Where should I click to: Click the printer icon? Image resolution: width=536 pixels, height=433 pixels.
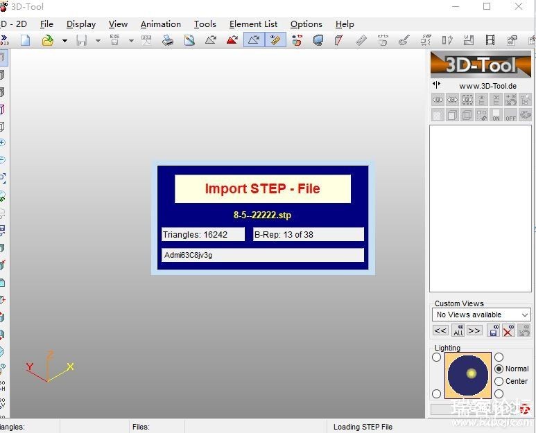168,40
